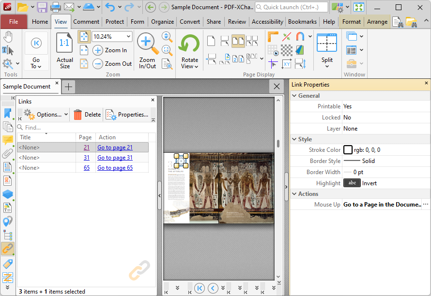Switch to the Format tab
Image resolution: width=431 pixels, height=296 pixels.
(351, 22)
